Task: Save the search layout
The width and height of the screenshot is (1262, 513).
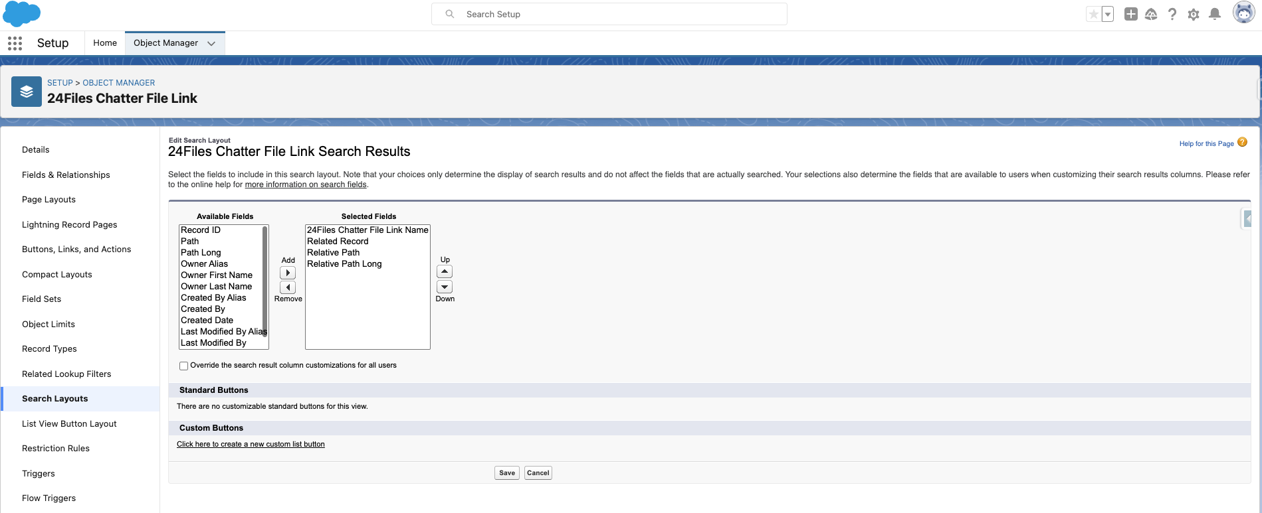Action: [507, 473]
